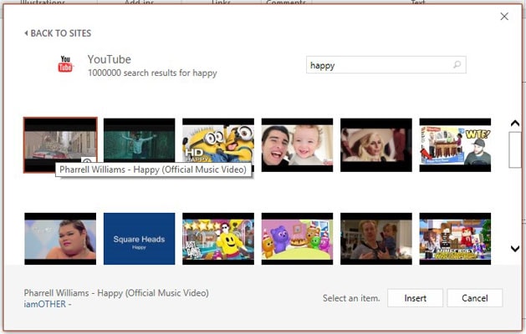Click the Cancel button
The width and height of the screenshot is (526, 334).
pyautogui.click(x=475, y=298)
